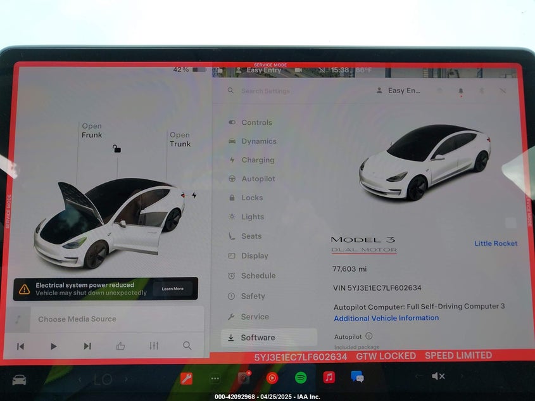Like the track with thumbs-up icon

click(x=120, y=346)
